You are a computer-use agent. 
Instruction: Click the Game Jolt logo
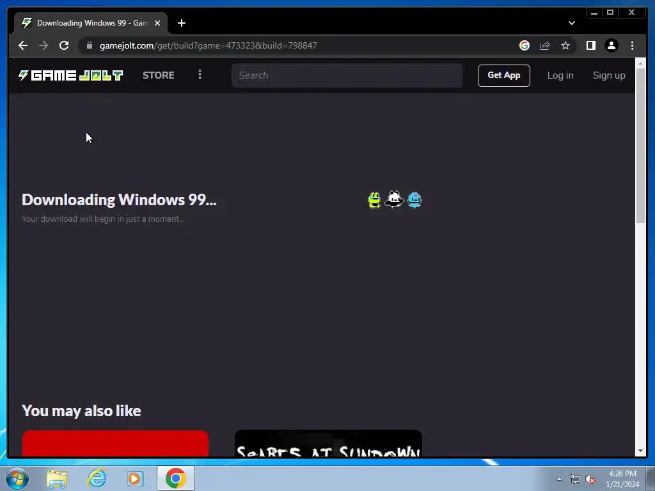tap(70, 75)
